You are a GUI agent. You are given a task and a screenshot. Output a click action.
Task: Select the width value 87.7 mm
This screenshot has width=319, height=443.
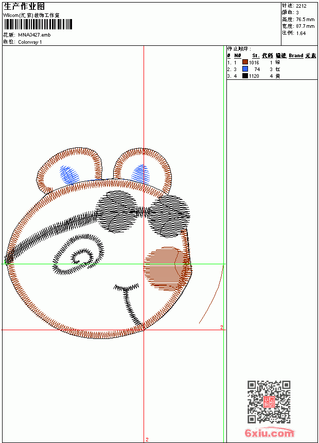coord(305,26)
